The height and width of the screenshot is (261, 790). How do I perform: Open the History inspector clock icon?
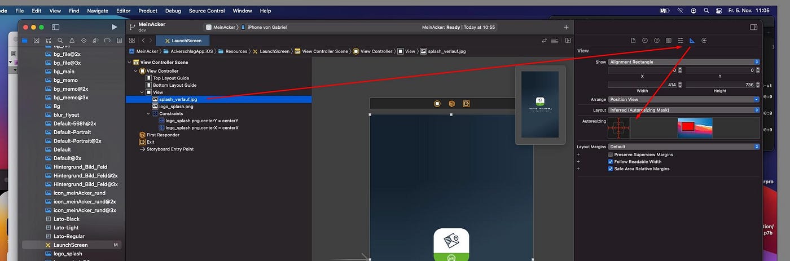pyautogui.click(x=645, y=41)
